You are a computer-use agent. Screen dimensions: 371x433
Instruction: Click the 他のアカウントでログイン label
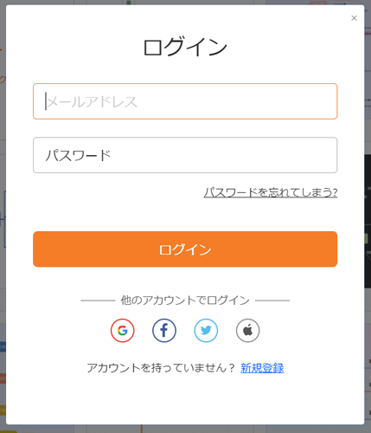click(185, 301)
